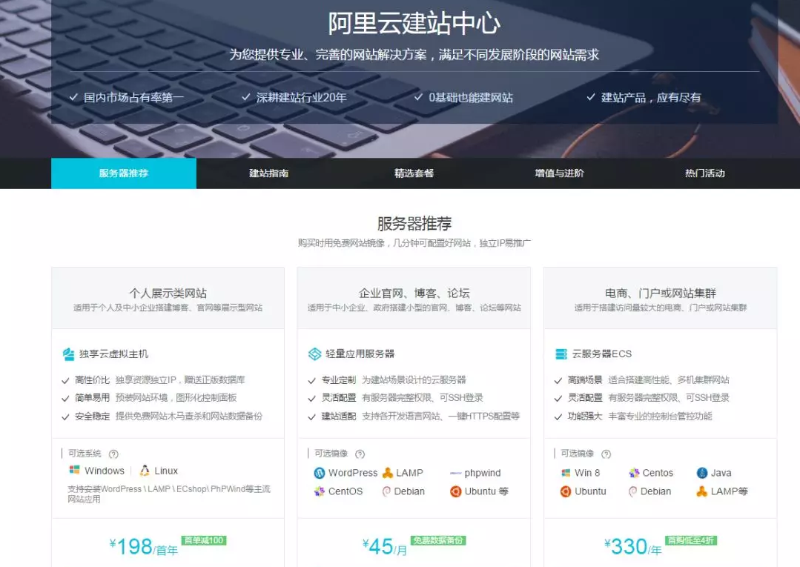800x567 pixels.
Task: Open the 精选套餐 tab
Action: 414,173
